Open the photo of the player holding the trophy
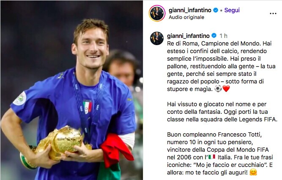 coord(71,90)
